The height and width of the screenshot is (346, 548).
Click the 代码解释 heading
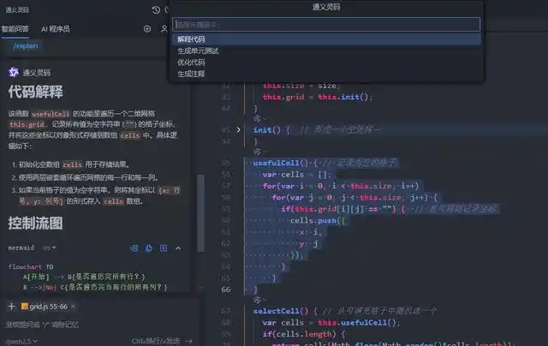pyautogui.click(x=36, y=92)
